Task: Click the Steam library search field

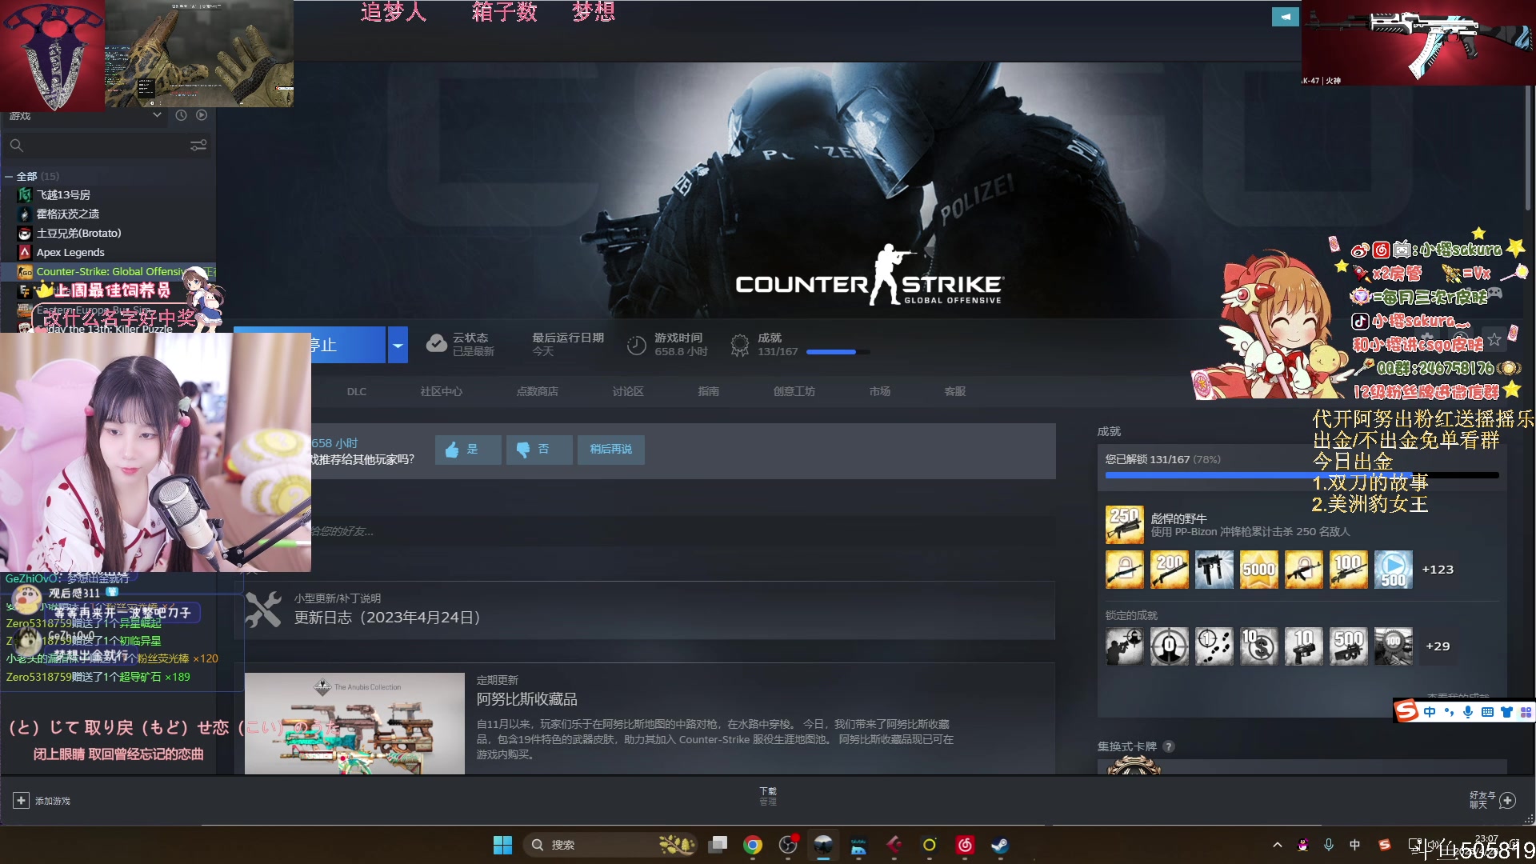Action: click(108, 145)
